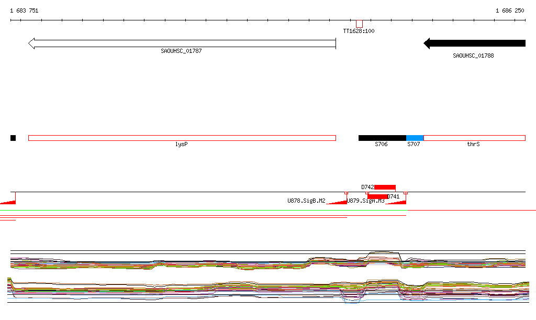The height and width of the screenshot is (320, 536).
Task: Click the red D741 segment bar
Action: pos(377,196)
